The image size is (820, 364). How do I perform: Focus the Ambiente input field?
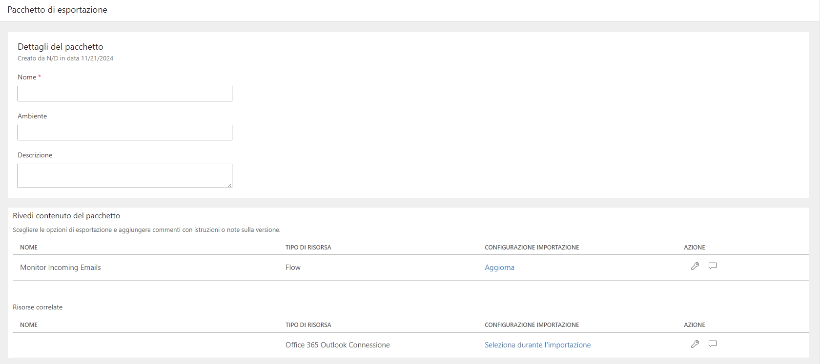(125, 133)
